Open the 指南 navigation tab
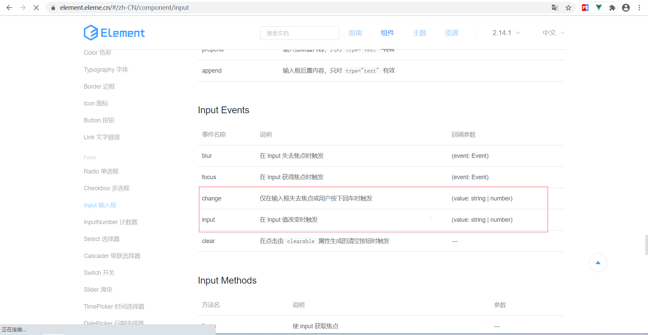Image resolution: width=648 pixels, height=335 pixels. [x=355, y=33]
